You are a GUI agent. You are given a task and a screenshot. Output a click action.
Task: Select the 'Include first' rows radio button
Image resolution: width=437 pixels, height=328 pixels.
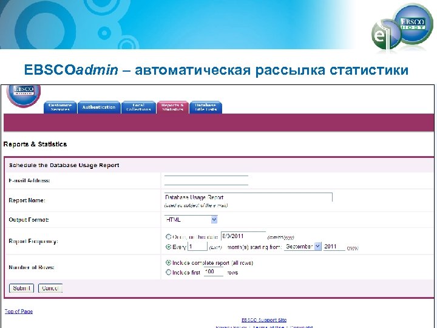168,272
